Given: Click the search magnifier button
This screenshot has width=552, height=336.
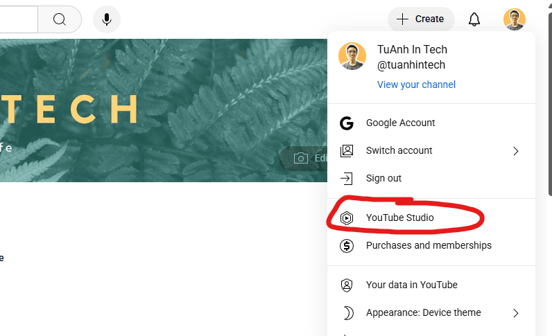Looking at the screenshot, I should coord(60,19).
